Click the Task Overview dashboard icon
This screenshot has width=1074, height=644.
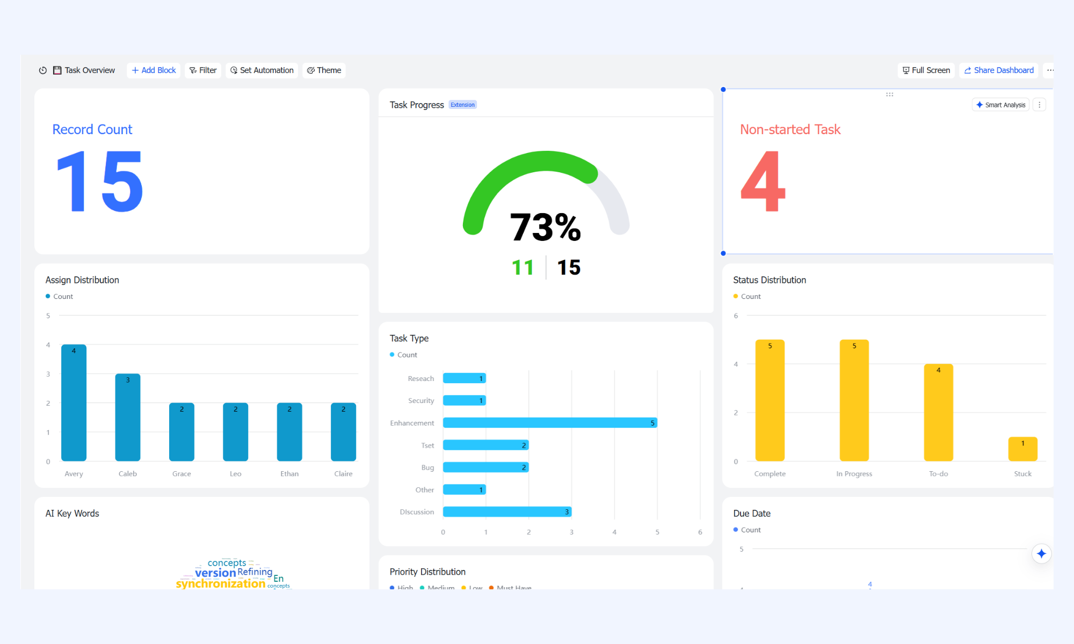[x=57, y=70]
